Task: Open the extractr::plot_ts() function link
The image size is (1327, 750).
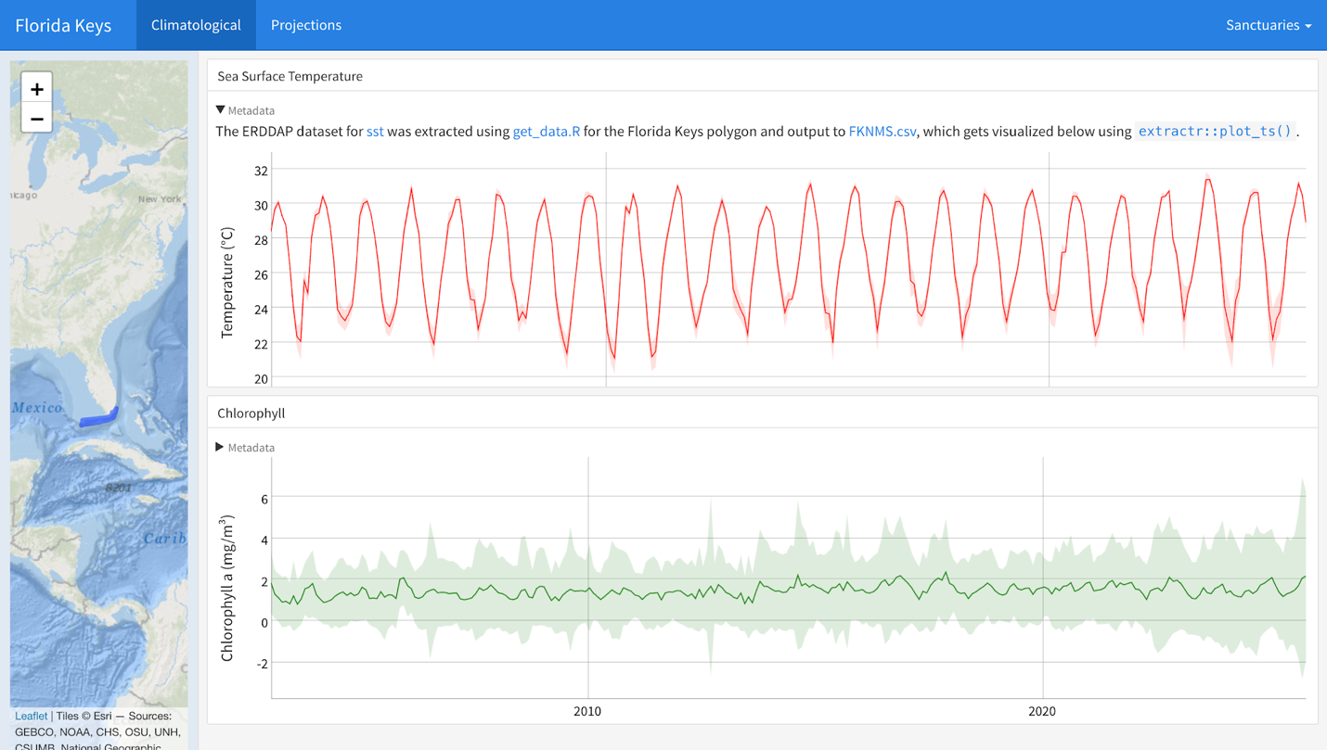Action: 1215,132
